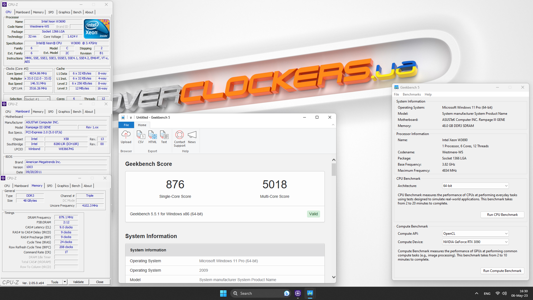533x300 pixels.
Task: Click the File tab in Geekbench ribbon
Action: [x=126, y=125]
